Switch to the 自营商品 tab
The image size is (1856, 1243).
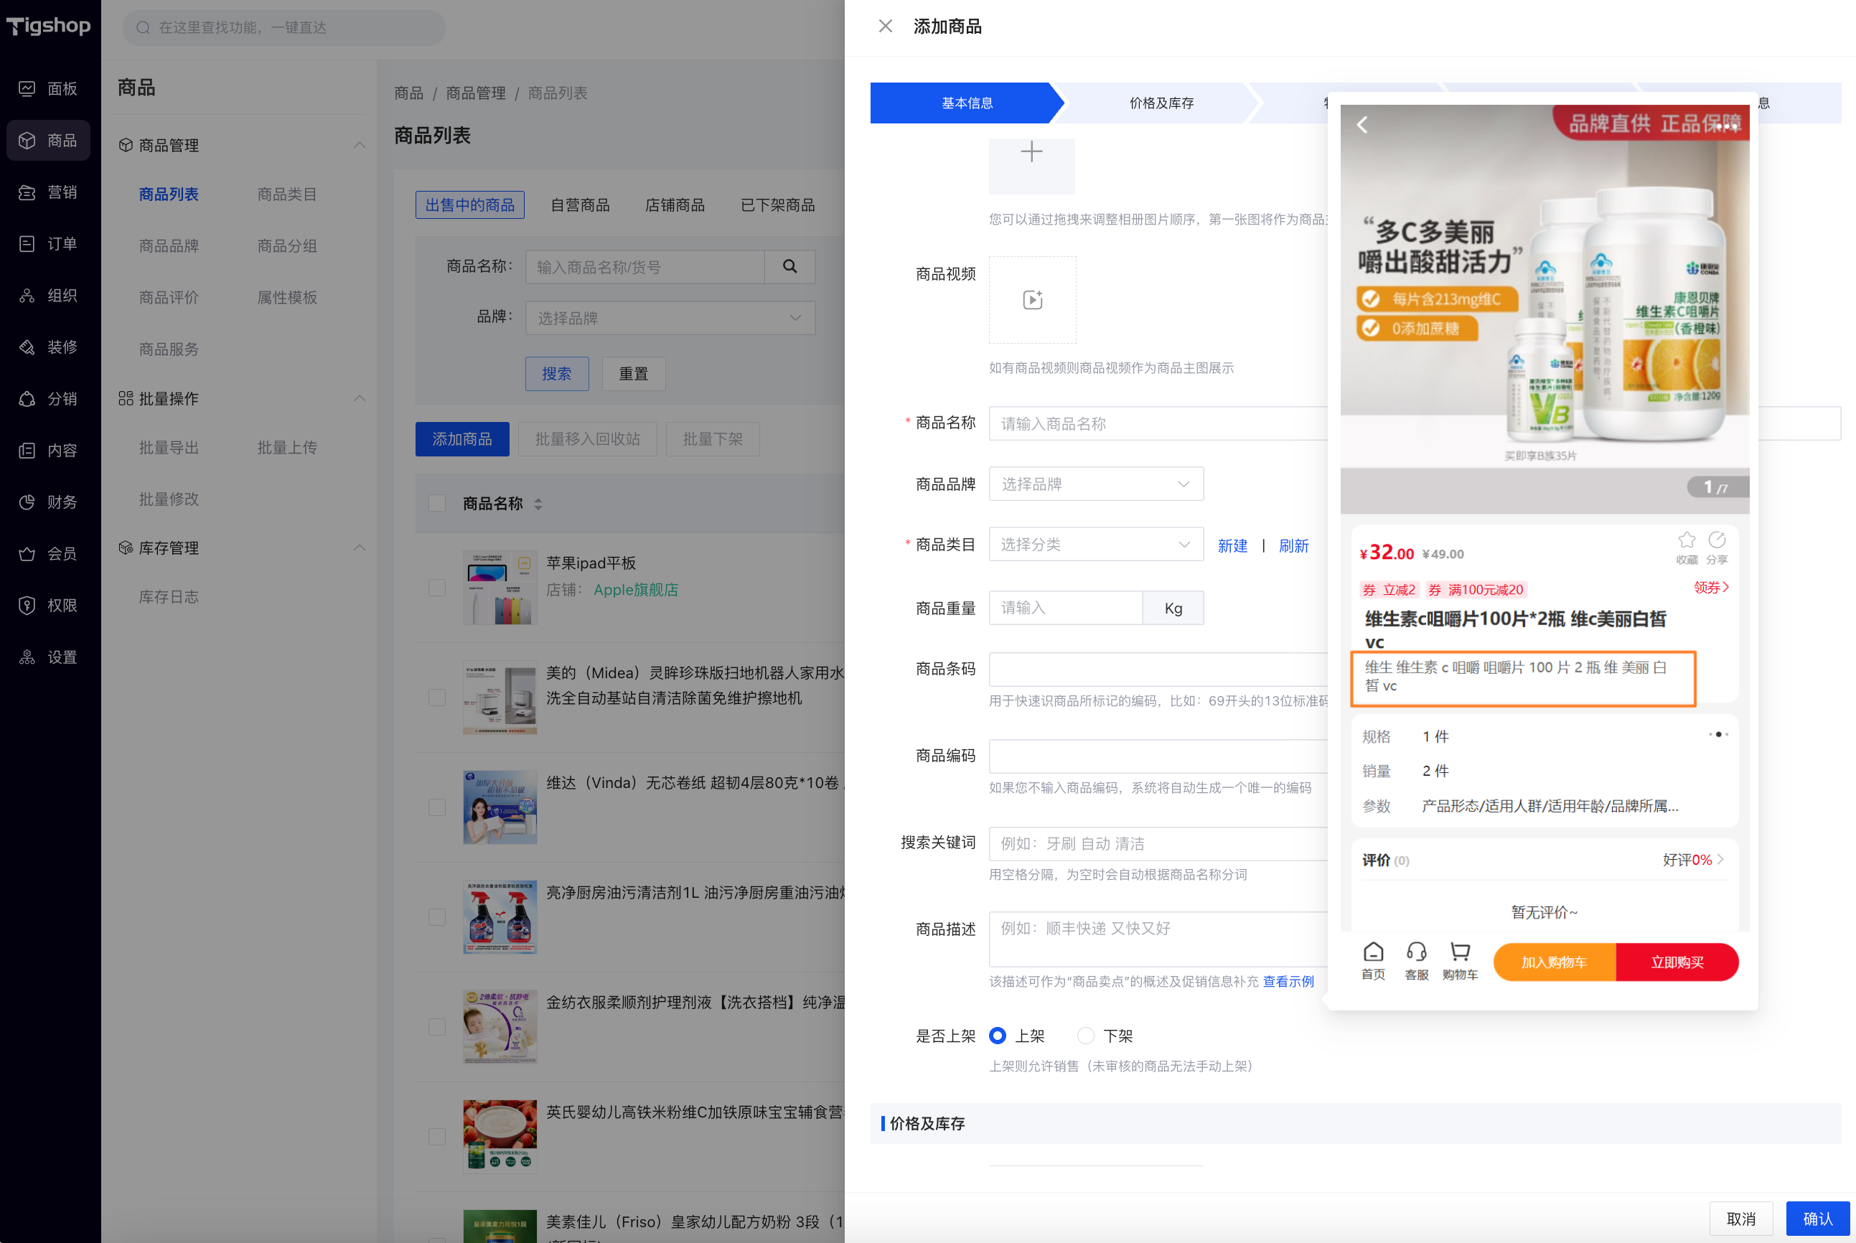pos(581,205)
